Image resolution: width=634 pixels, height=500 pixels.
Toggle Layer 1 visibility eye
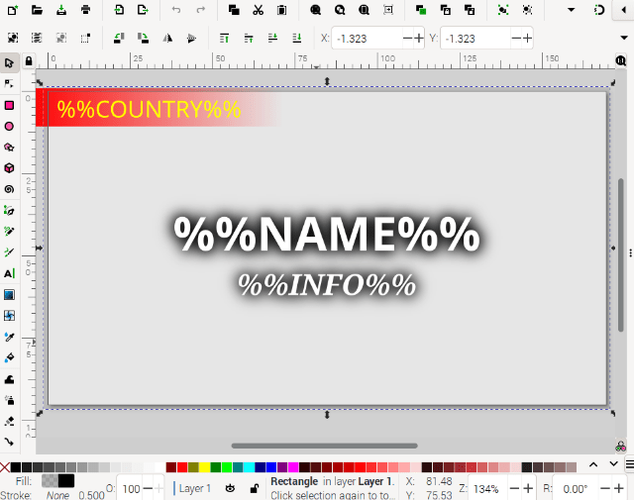coord(230,488)
